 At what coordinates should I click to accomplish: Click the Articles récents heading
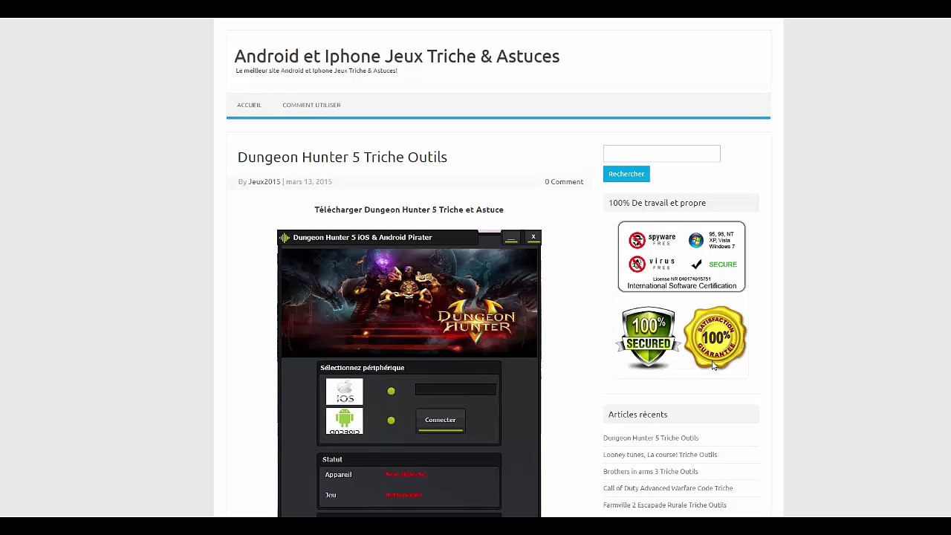637,415
